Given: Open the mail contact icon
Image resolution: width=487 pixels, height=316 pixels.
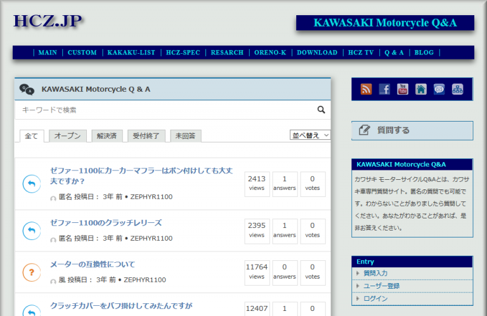Looking at the screenshot, I should coord(439,89).
